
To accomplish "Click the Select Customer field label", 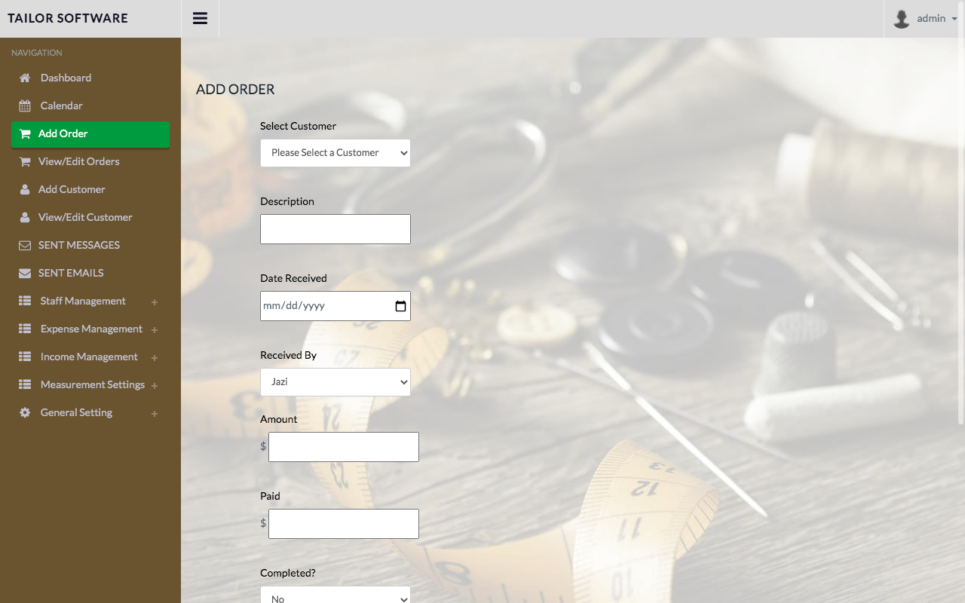I will tap(298, 126).
